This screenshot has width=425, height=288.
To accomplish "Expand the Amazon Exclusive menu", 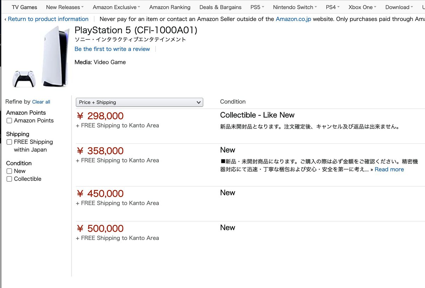I will [116, 7].
